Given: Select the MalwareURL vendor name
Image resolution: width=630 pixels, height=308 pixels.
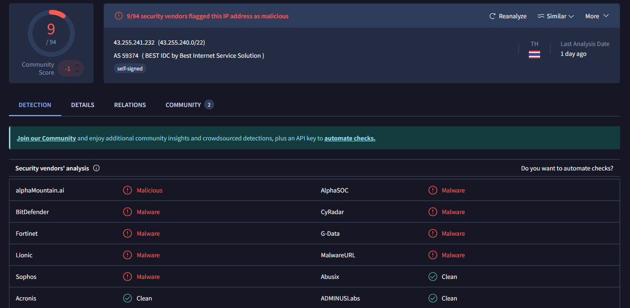Looking at the screenshot, I should [x=338, y=255].
